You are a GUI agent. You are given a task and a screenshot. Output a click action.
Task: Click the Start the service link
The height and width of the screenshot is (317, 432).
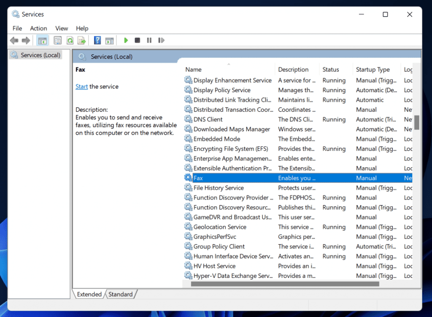tap(81, 86)
